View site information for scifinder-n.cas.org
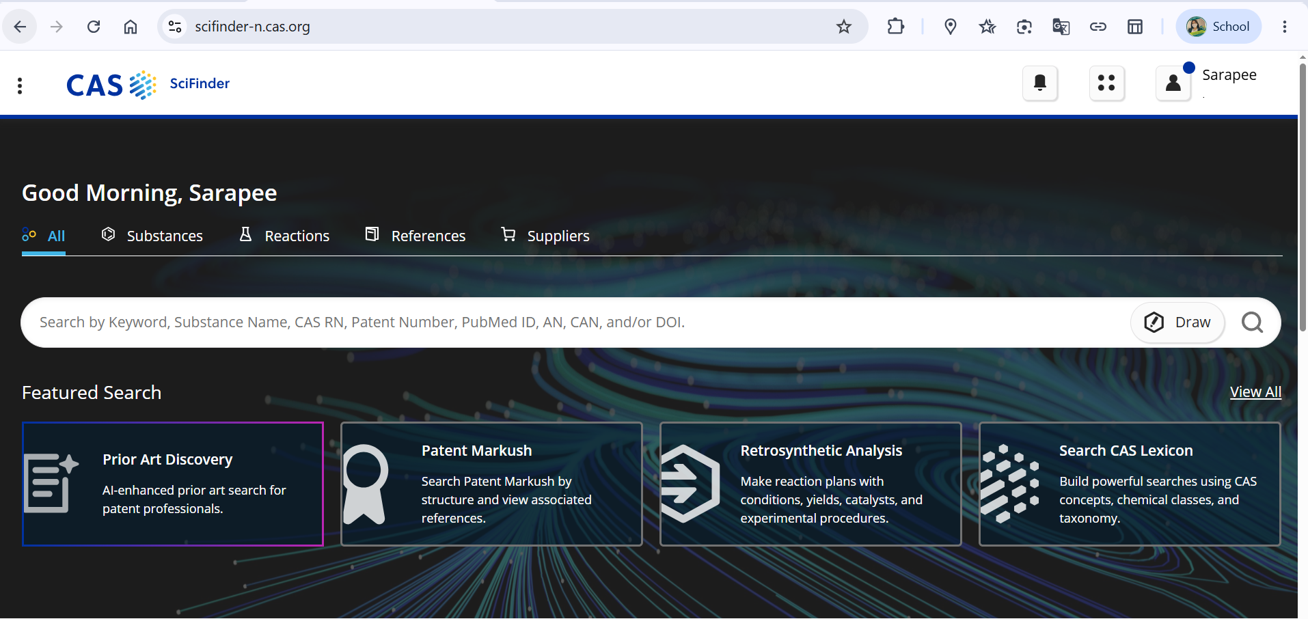The width and height of the screenshot is (1308, 619). 175,27
